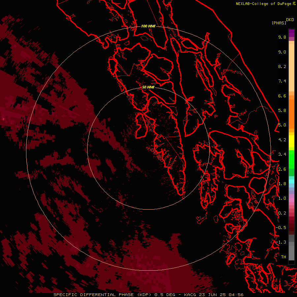Screen dimensions: 297x297
Task: Click the TH legend label
Action: (283, 257)
